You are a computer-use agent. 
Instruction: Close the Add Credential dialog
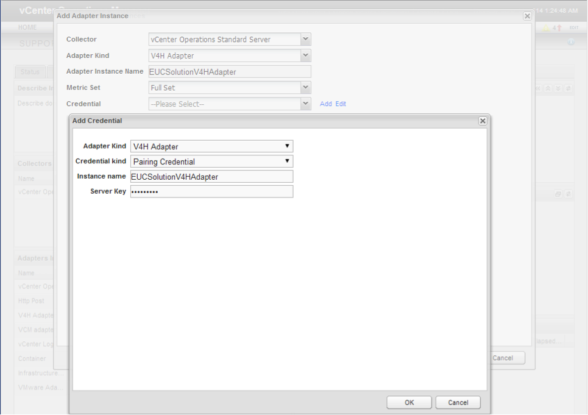point(482,121)
